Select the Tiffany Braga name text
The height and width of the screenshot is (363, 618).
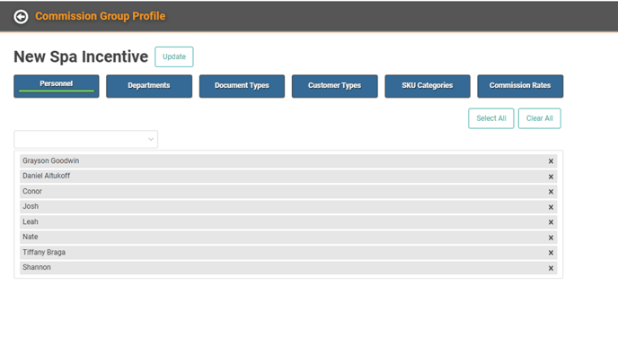tap(44, 252)
